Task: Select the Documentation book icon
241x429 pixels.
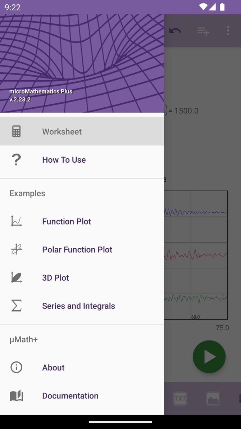Action: 16,396
